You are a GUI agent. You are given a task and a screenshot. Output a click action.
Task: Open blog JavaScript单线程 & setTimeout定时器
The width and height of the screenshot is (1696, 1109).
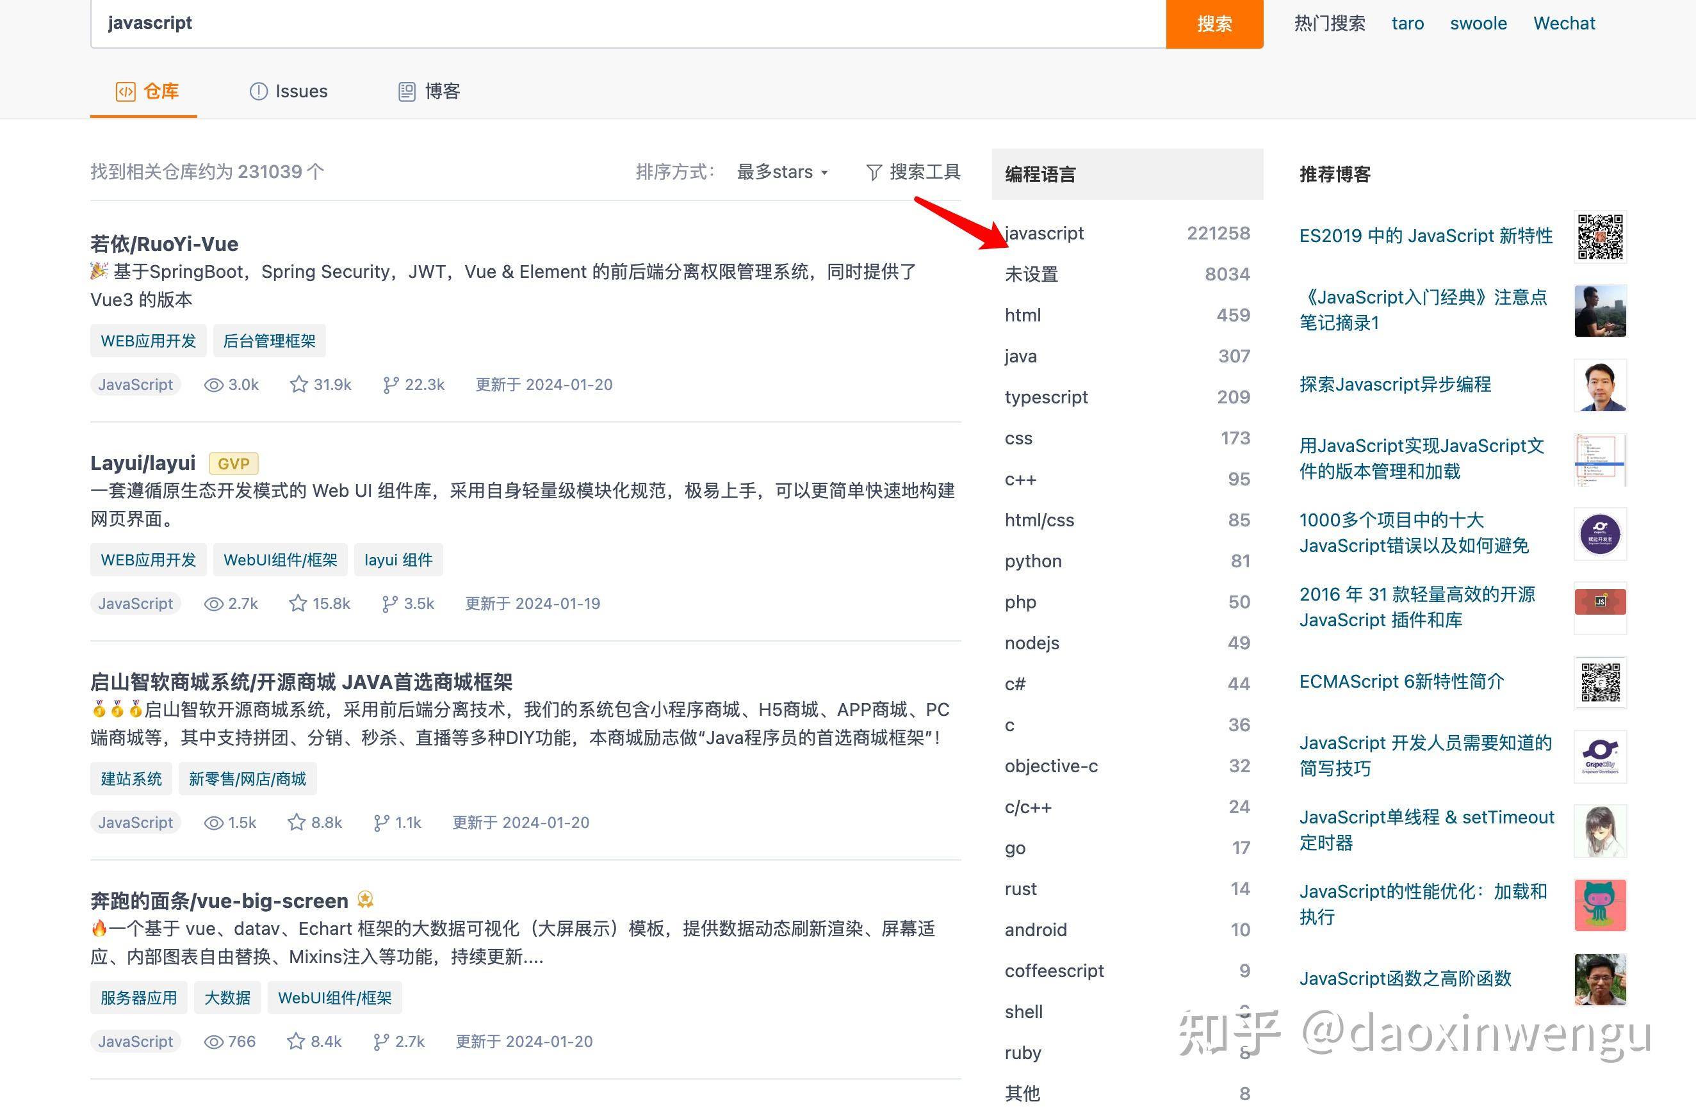tap(1426, 830)
